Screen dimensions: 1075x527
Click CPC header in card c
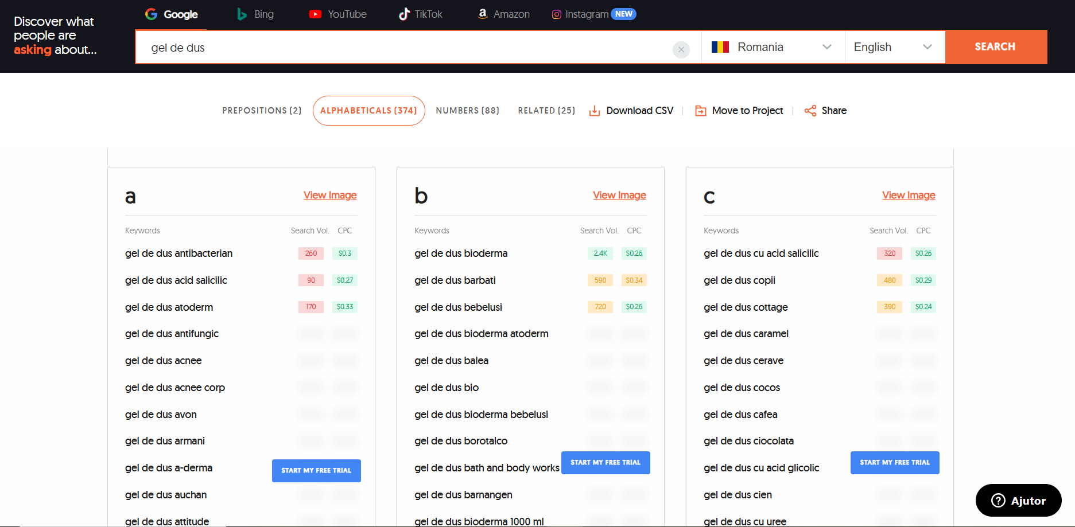(x=923, y=231)
